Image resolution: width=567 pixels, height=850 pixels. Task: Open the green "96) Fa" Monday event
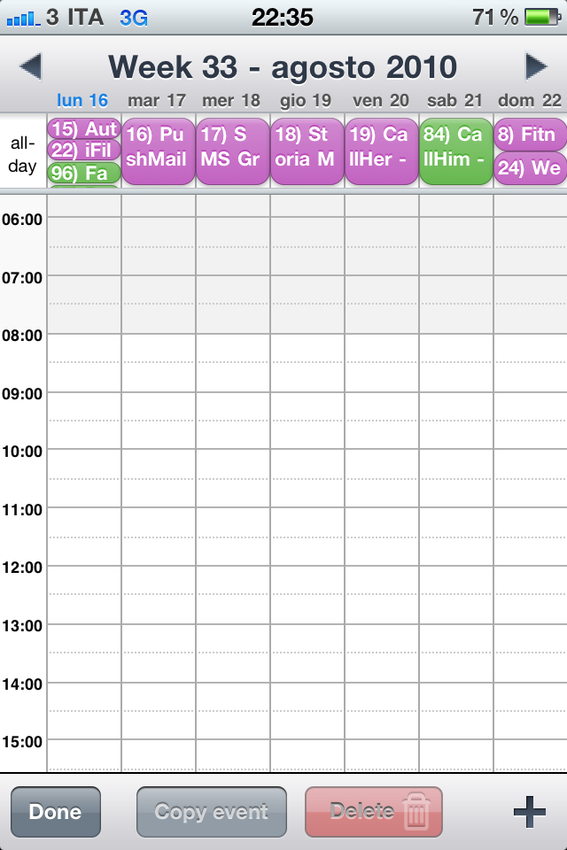click(x=83, y=174)
